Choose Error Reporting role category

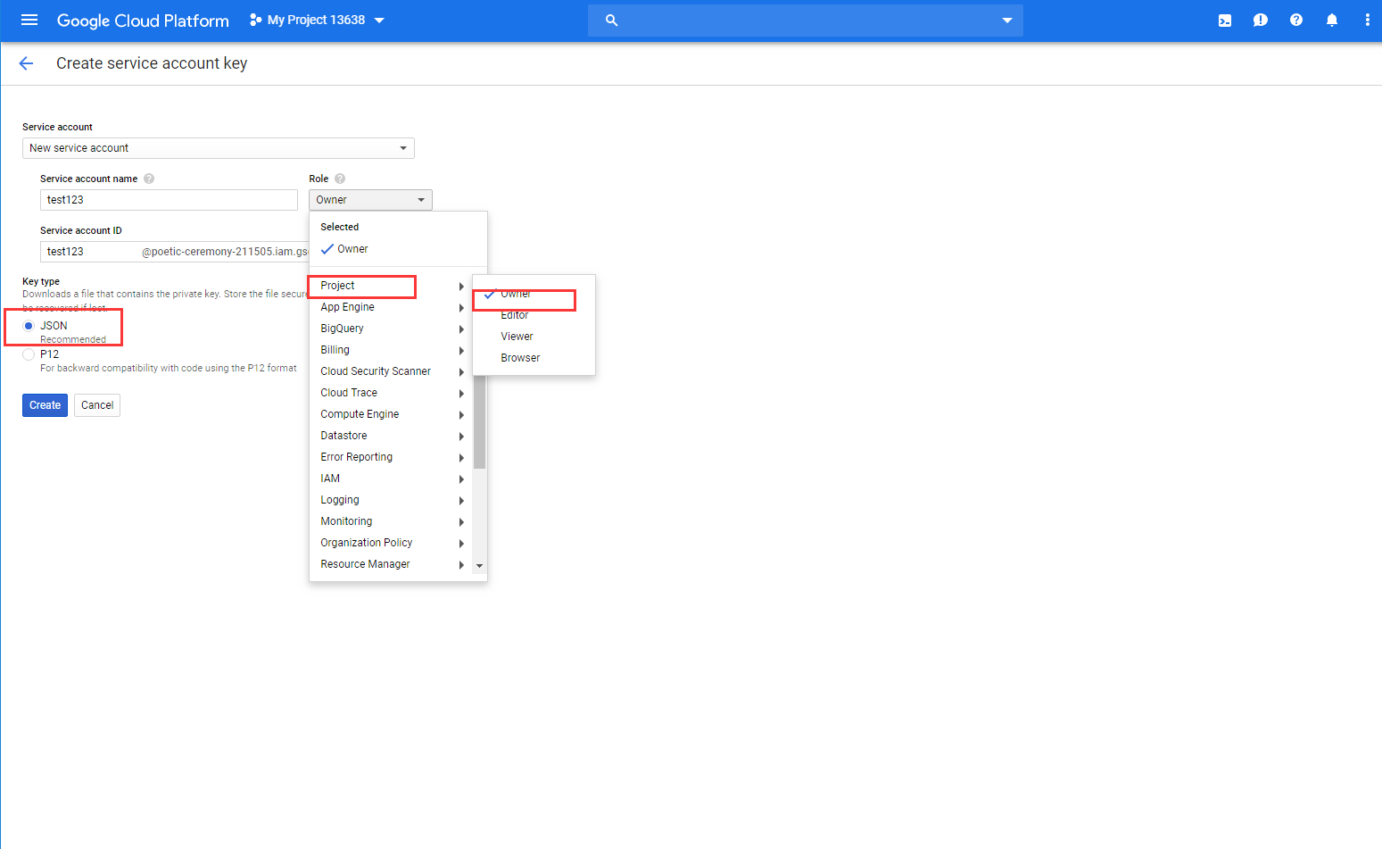click(x=391, y=457)
